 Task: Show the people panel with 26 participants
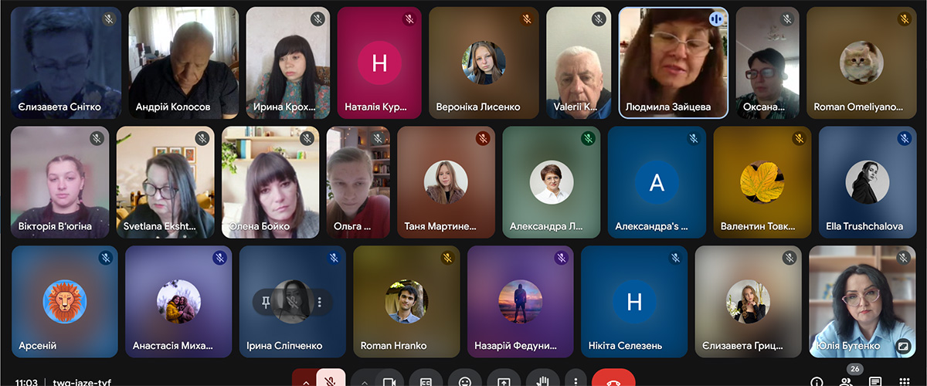[x=846, y=381]
